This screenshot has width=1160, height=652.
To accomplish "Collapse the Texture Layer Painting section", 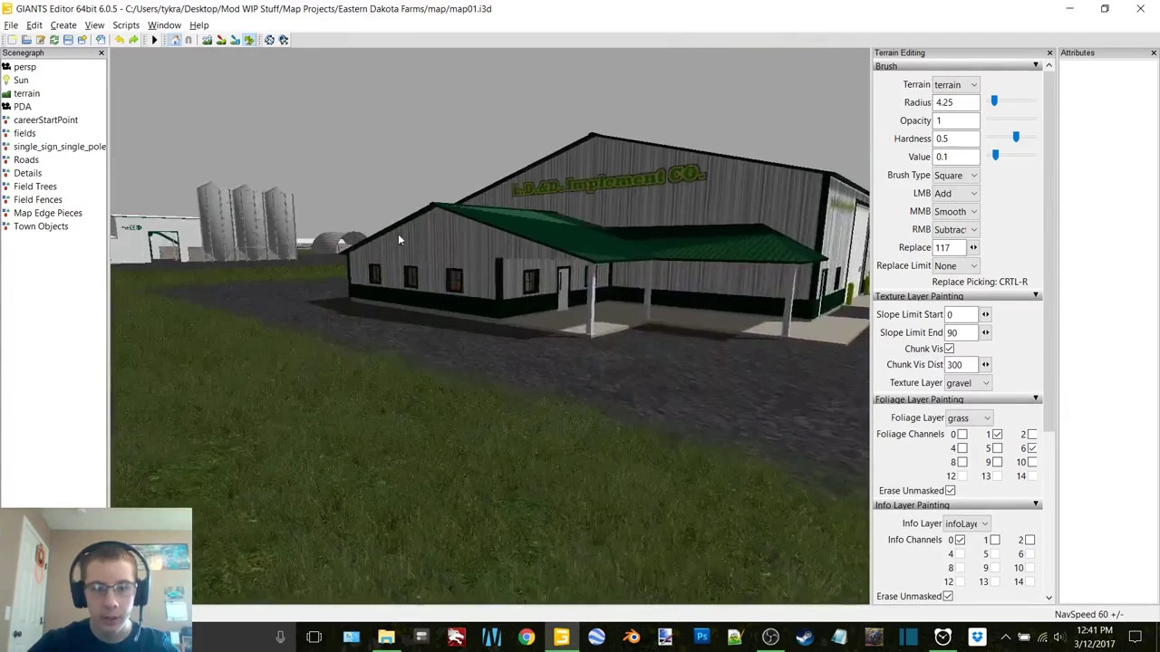I will [1036, 296].
